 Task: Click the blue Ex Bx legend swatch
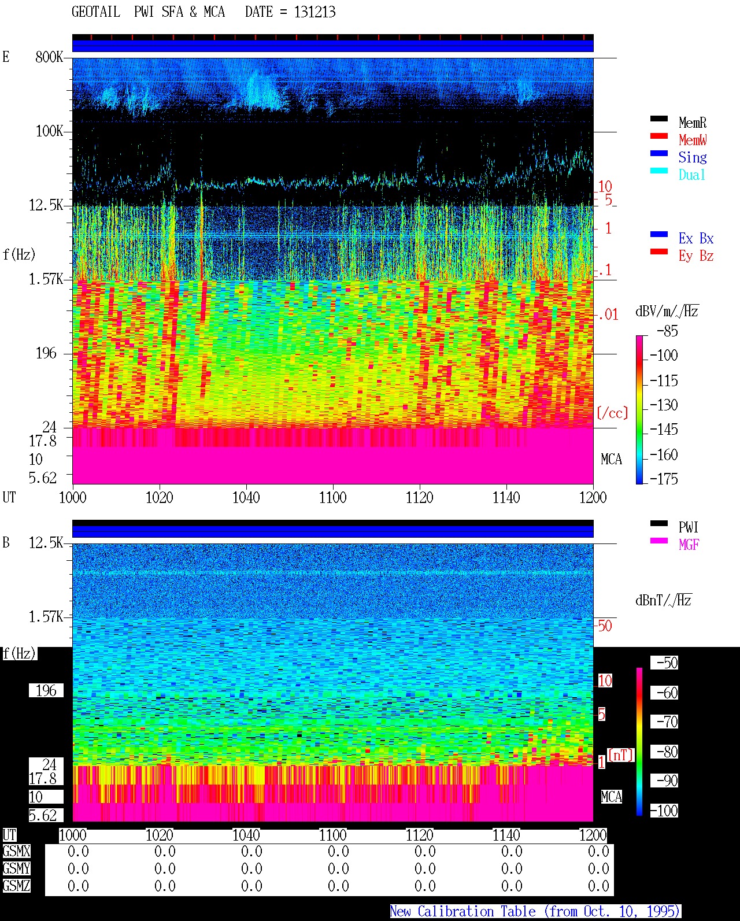(x=659, y=235)
